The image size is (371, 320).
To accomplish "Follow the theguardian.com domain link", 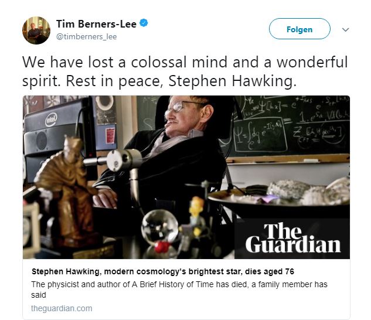I will pos(62,308).
